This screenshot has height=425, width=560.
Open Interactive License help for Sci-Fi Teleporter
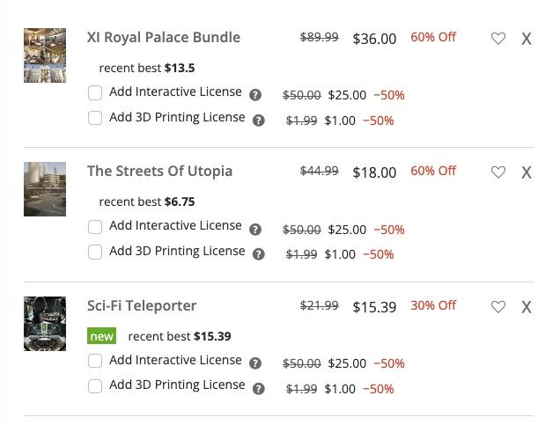click(x=255, y=363)
